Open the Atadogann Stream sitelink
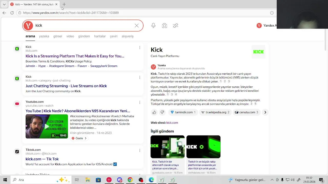328x184 pixels. [61, 66]
